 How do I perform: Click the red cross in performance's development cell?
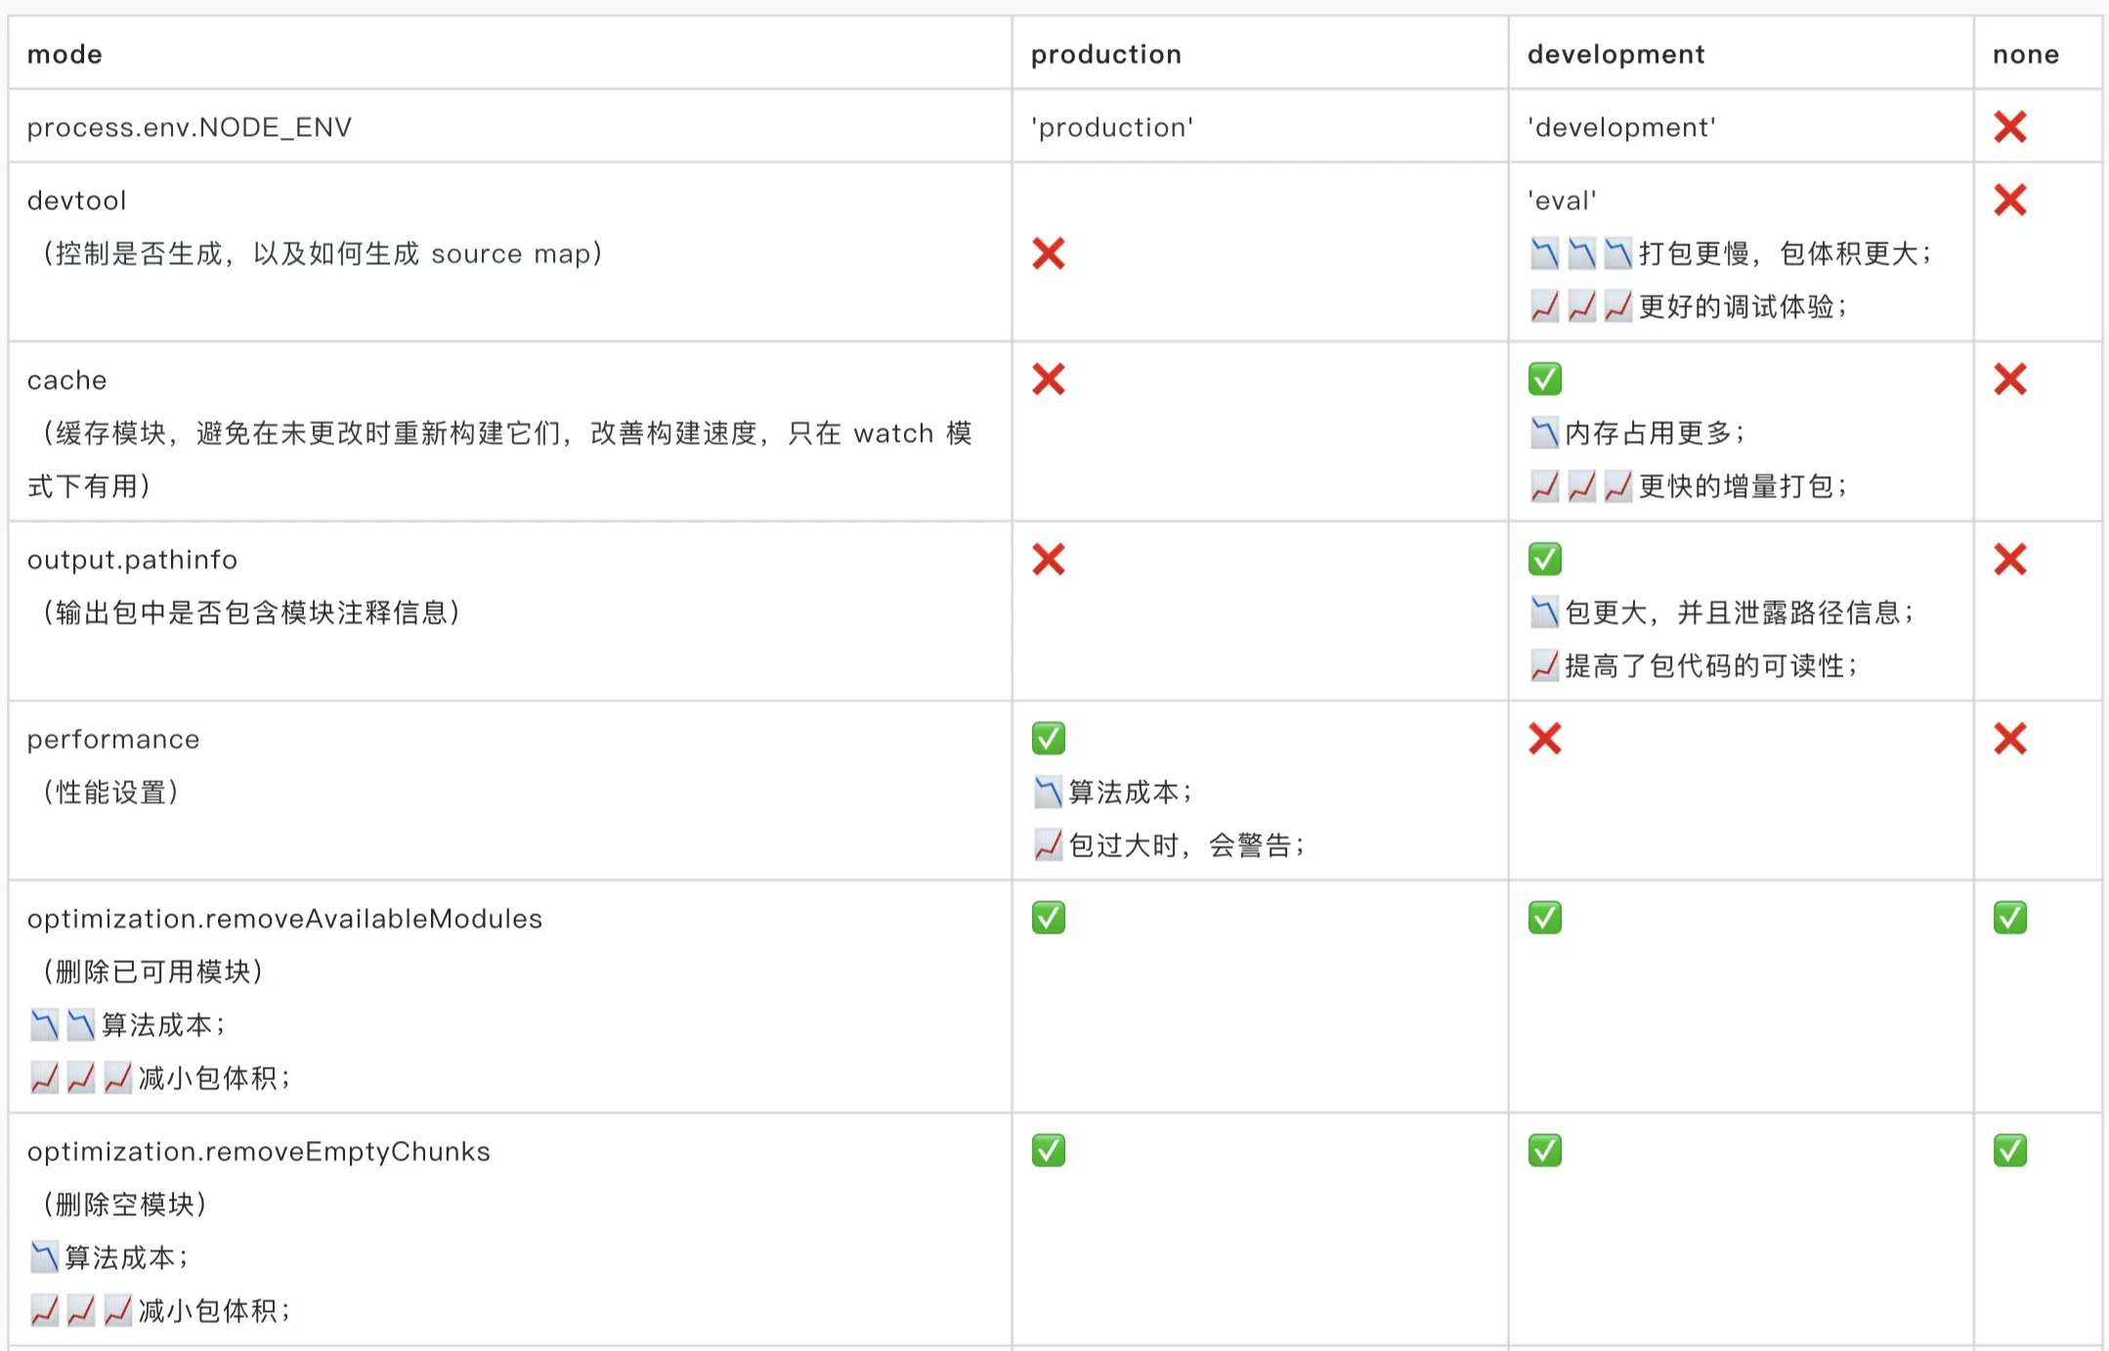pyautogui.click(x=1544, y=738)
